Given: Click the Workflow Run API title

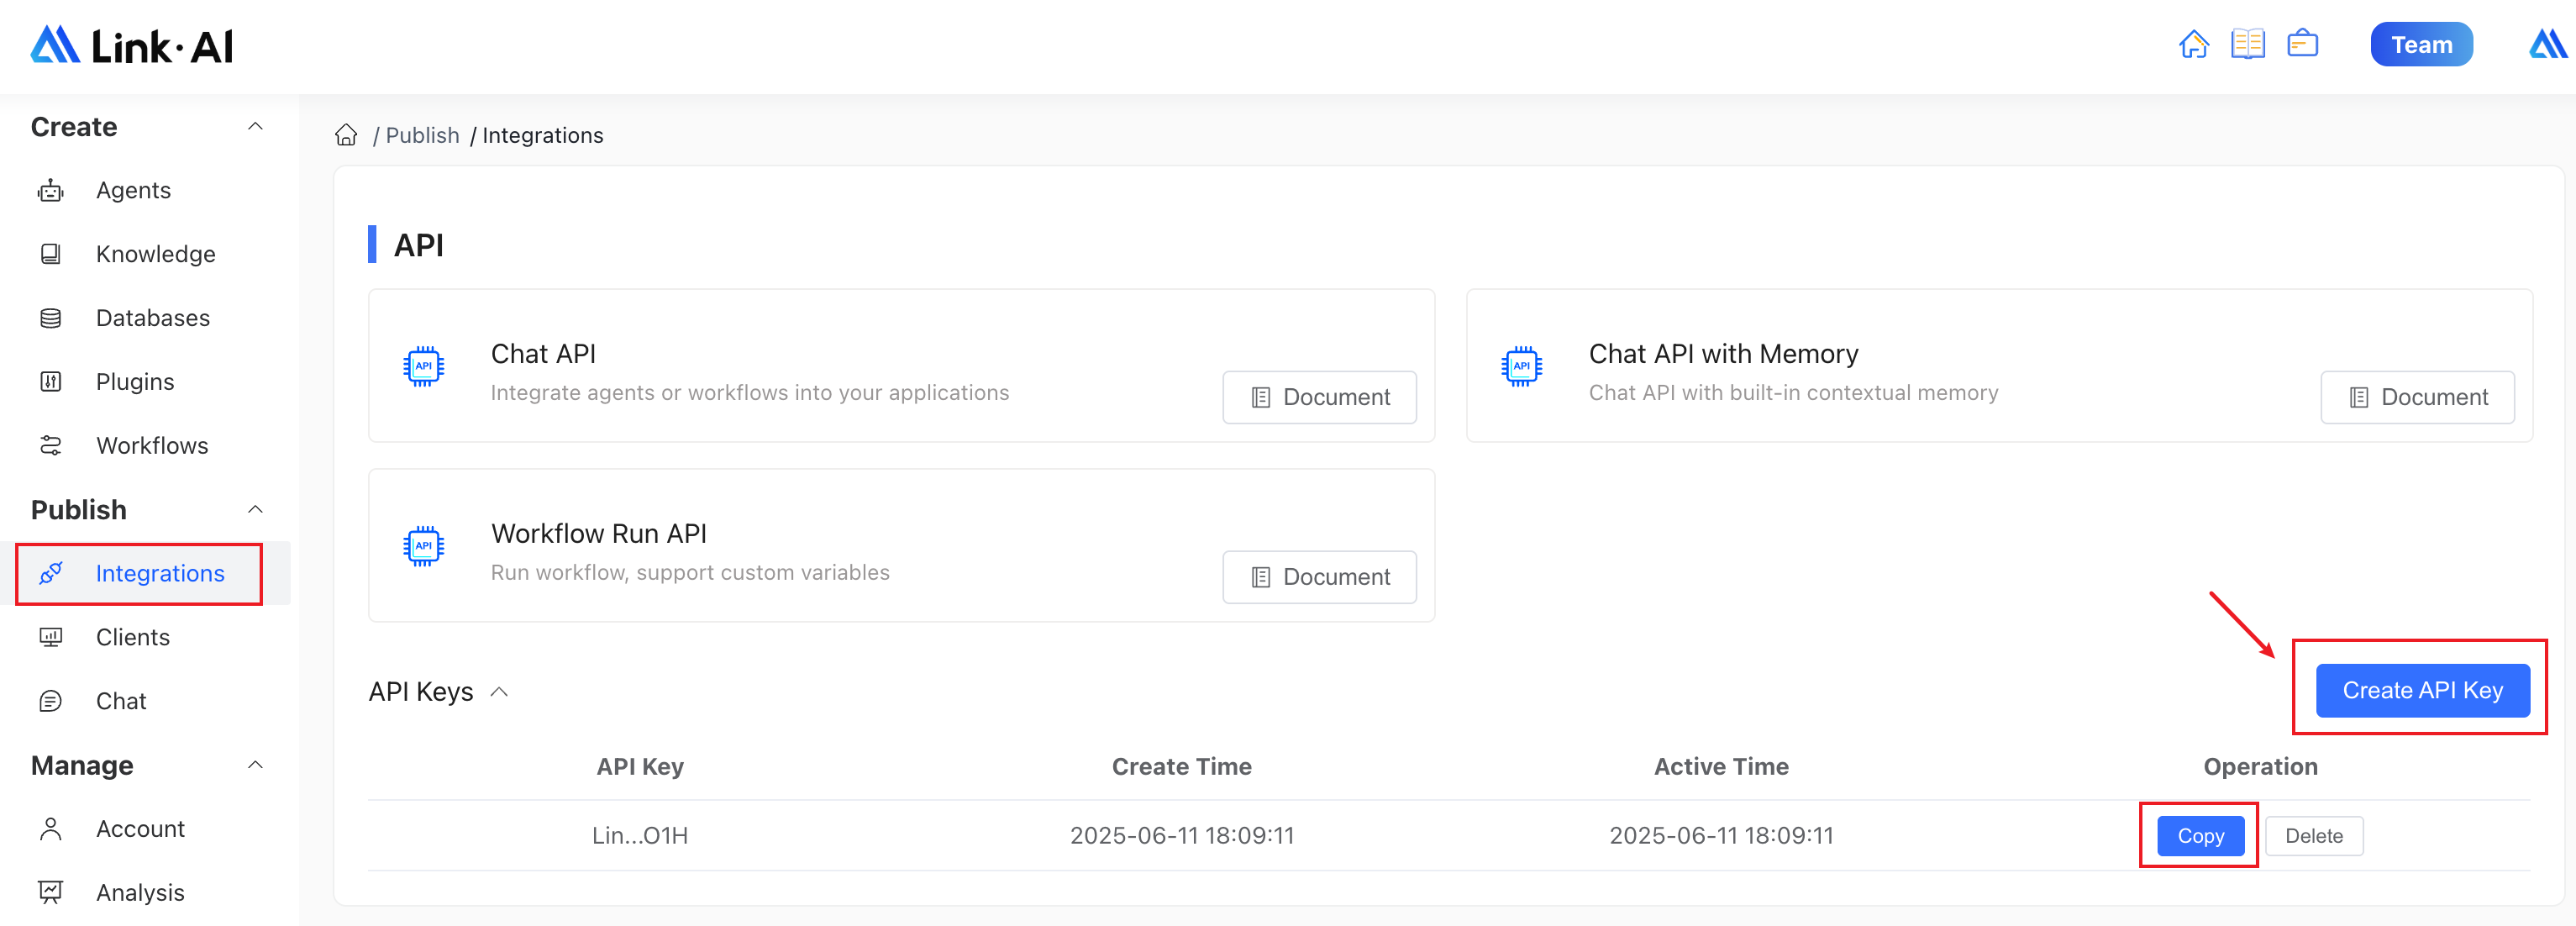Looking at the screenshot, I should pos(599,534).
